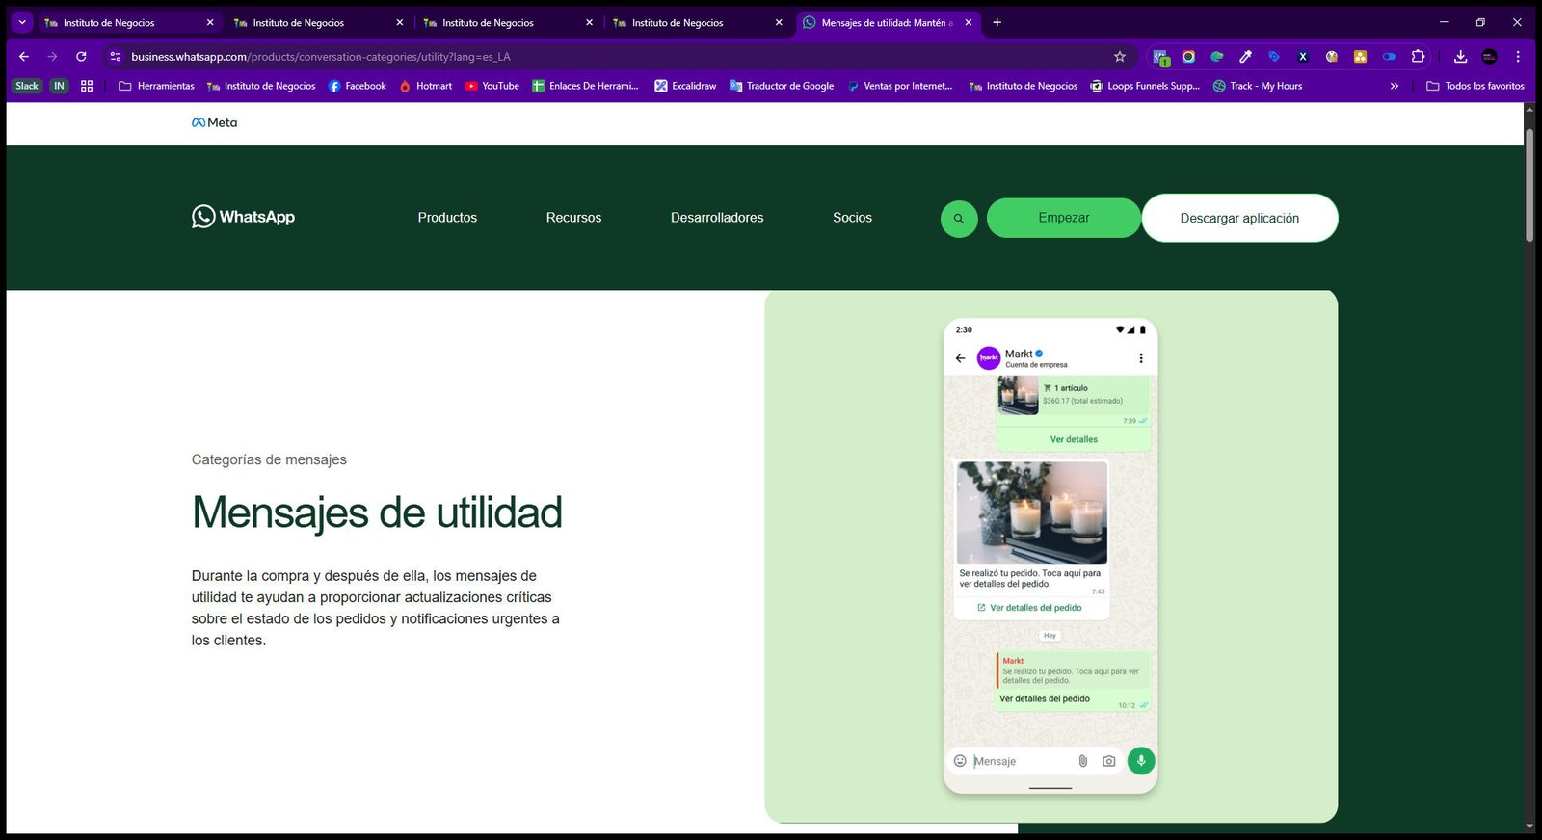This screenshot has height=840, width=1542.
Task: Click the Meta logo
Action: (214, 122)
